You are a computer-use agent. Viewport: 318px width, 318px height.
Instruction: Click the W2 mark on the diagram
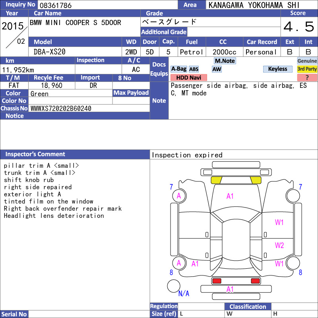(x=279, y=245)
